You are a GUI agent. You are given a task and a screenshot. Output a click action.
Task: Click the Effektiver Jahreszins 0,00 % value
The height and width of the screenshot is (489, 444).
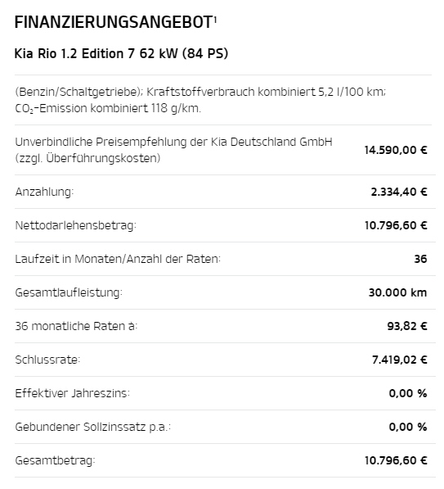click(x=408, y=393)
